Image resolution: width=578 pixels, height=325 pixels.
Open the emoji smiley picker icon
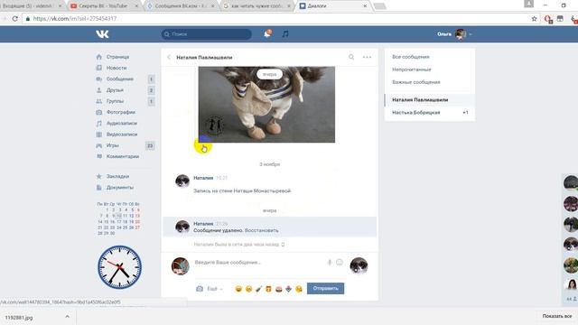pos(340,262)
